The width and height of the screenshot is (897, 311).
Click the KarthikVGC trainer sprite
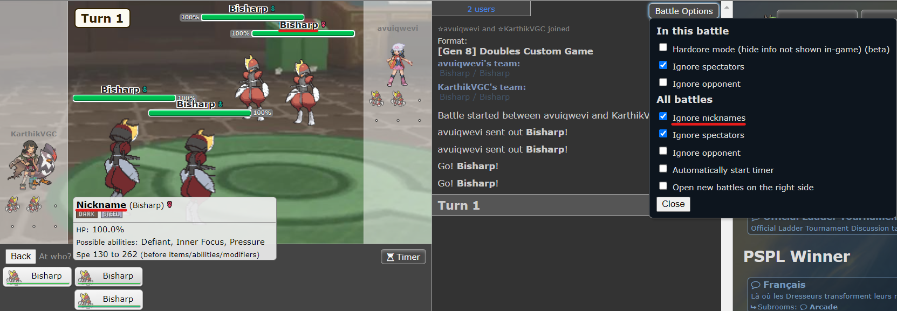(32, 164)
